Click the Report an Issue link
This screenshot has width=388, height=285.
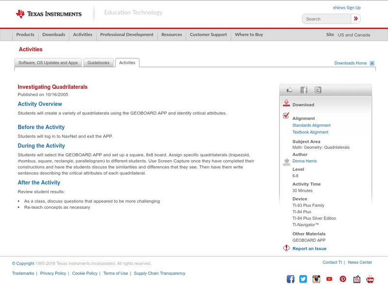coord(309,249)
